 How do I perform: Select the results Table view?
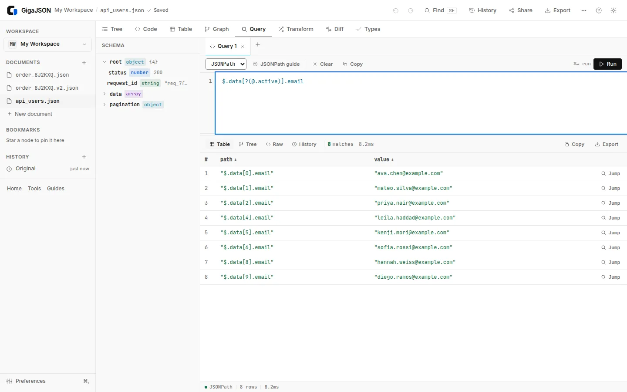220,144
